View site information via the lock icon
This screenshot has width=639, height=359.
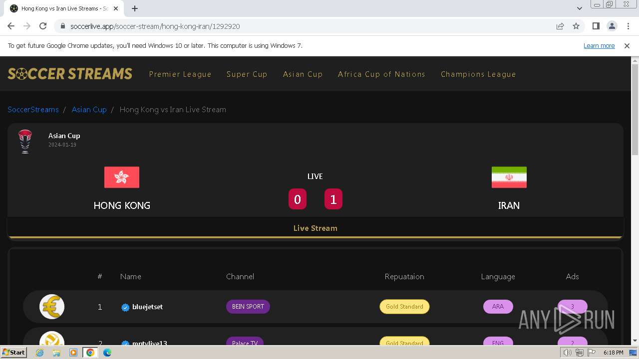pos(63,26)
